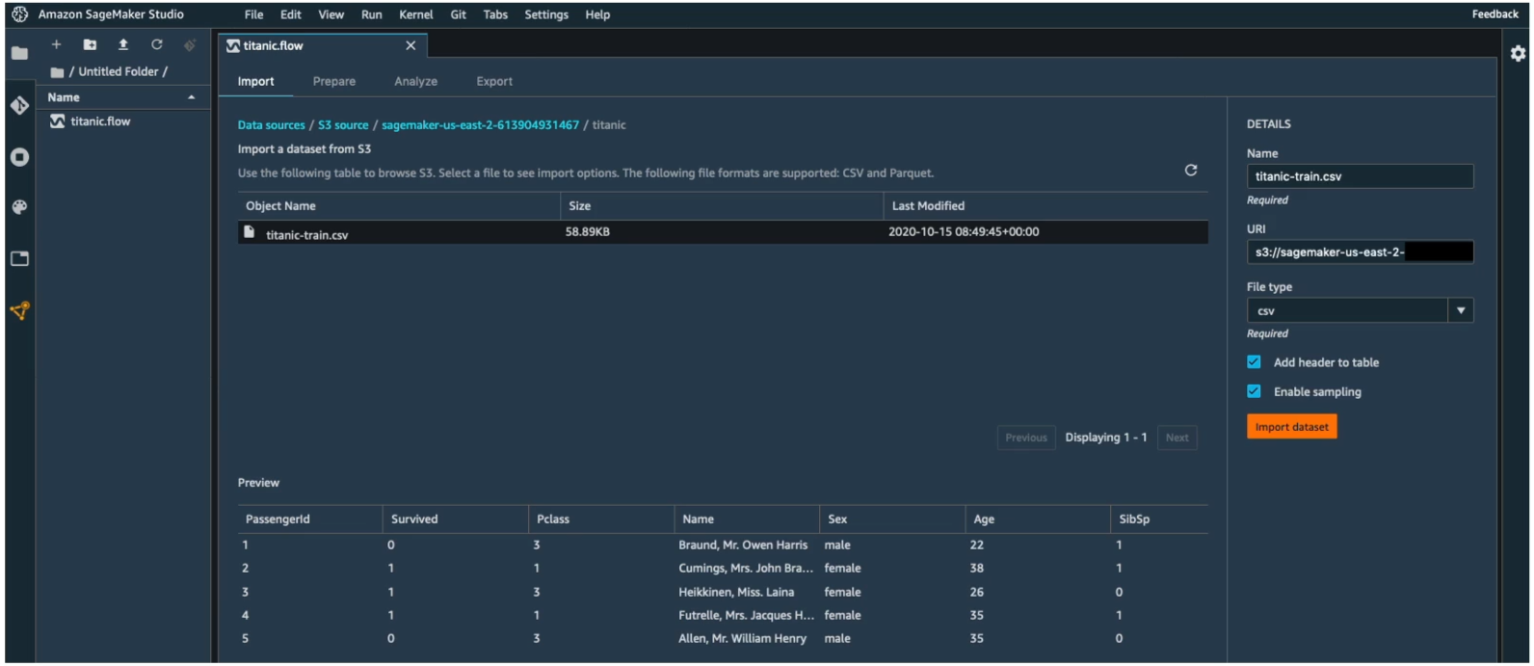Open the Git sidebar icon
The width and height of the screenshot is (1534, 666).
19,105
